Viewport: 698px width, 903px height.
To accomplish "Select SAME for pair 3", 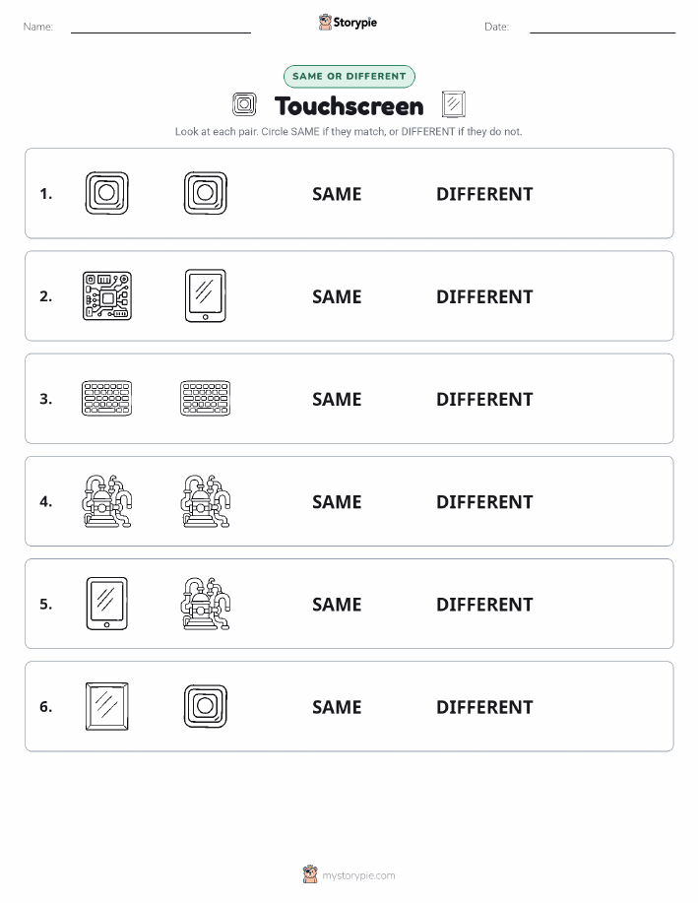I will [x=337, y=399].
